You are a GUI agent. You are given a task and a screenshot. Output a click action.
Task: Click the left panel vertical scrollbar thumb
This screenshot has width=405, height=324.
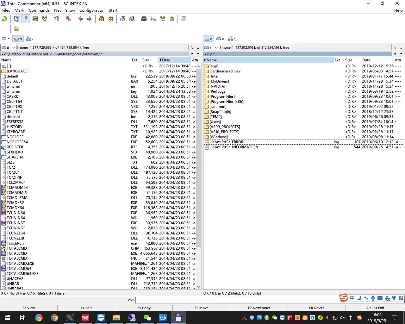[199, 158]
